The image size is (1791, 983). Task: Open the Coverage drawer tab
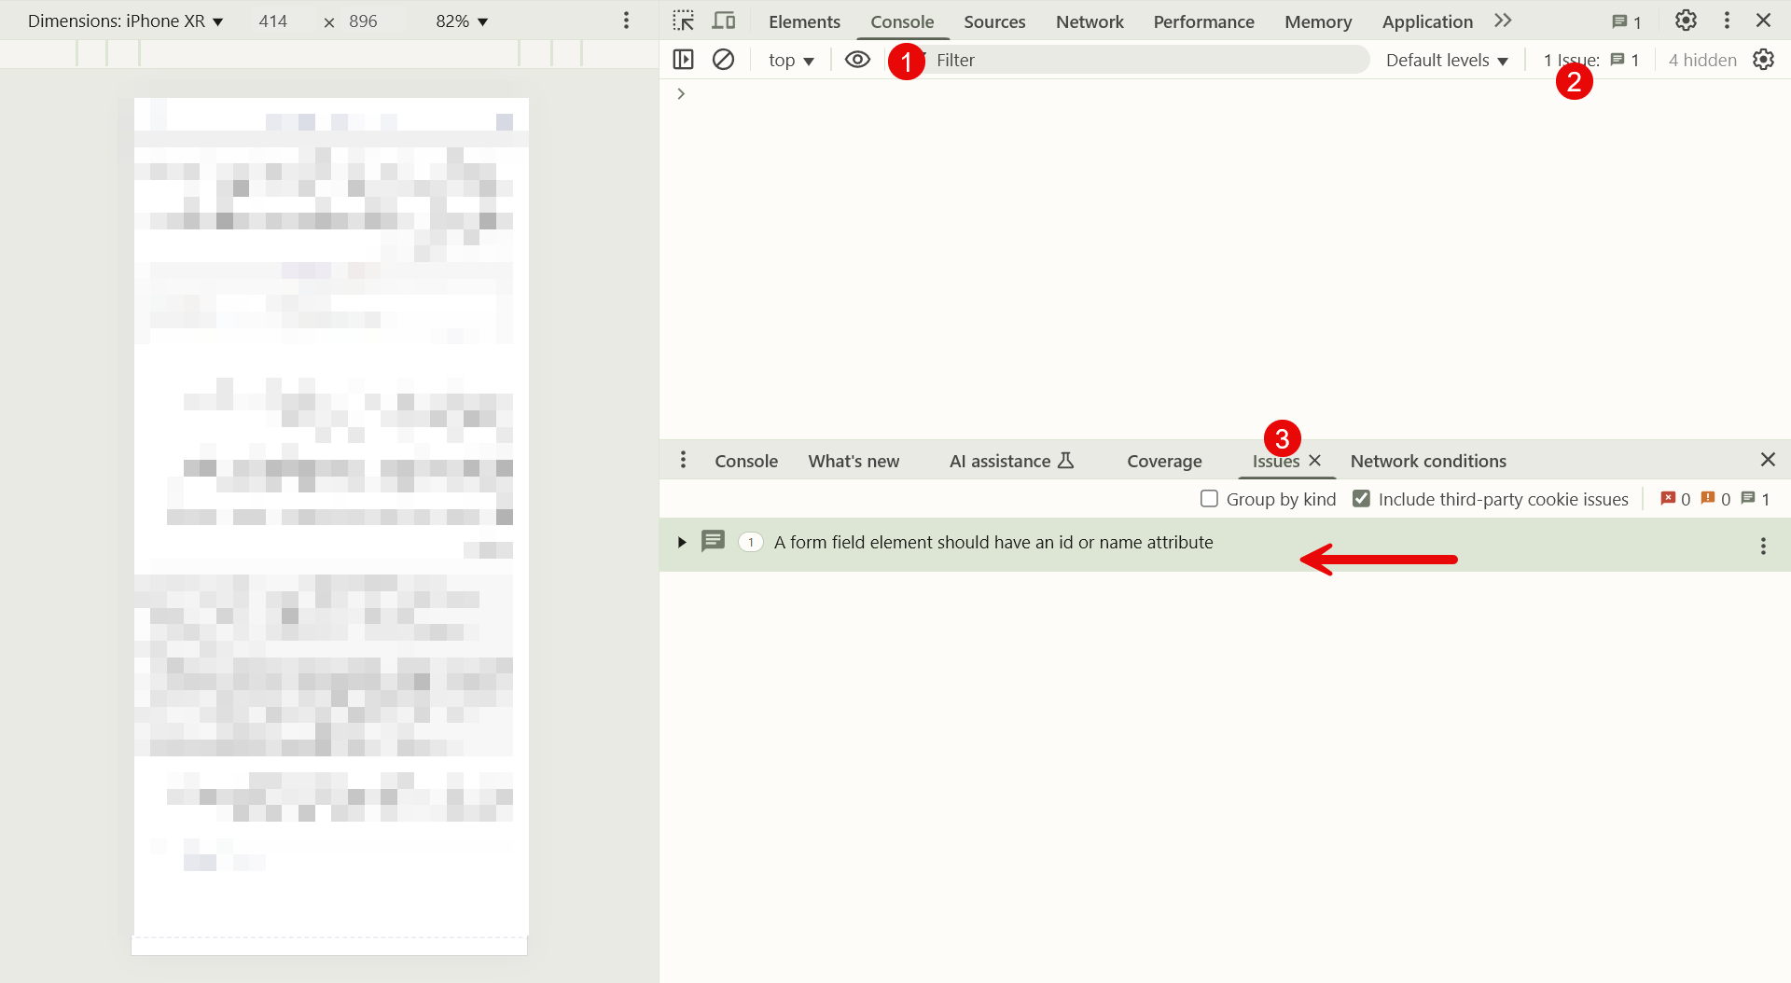coord(1164,461)
